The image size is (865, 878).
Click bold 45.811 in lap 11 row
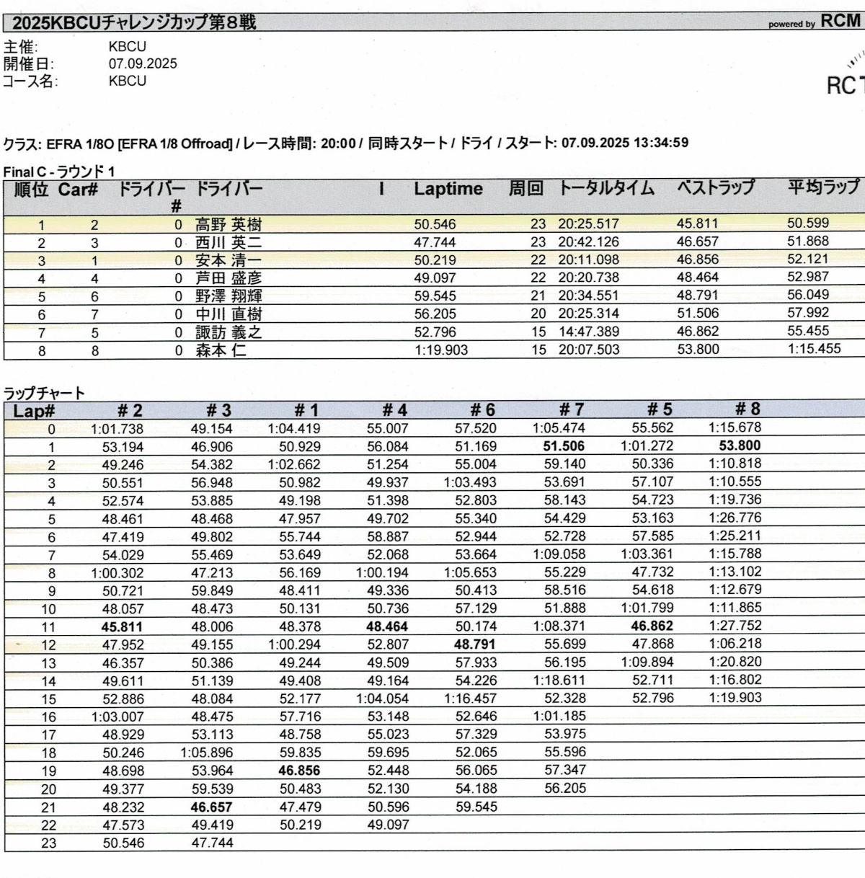click(122, 627)
